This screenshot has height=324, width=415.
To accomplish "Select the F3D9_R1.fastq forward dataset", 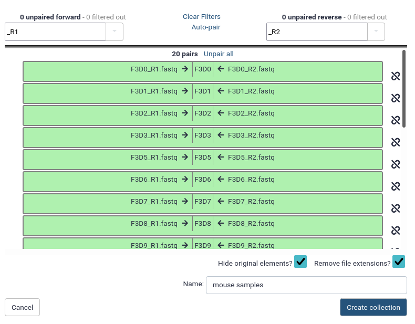I will point(154,245).
